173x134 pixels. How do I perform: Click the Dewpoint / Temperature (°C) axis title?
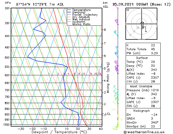point(59,132)
